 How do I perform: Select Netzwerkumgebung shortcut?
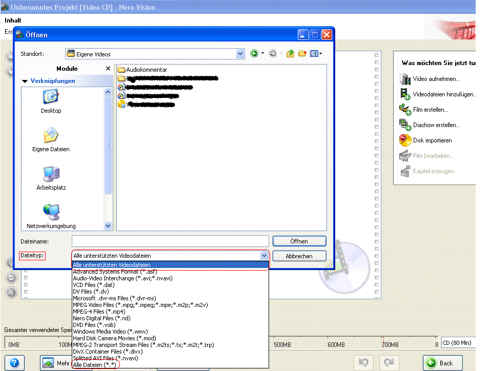tap(51, 217)
